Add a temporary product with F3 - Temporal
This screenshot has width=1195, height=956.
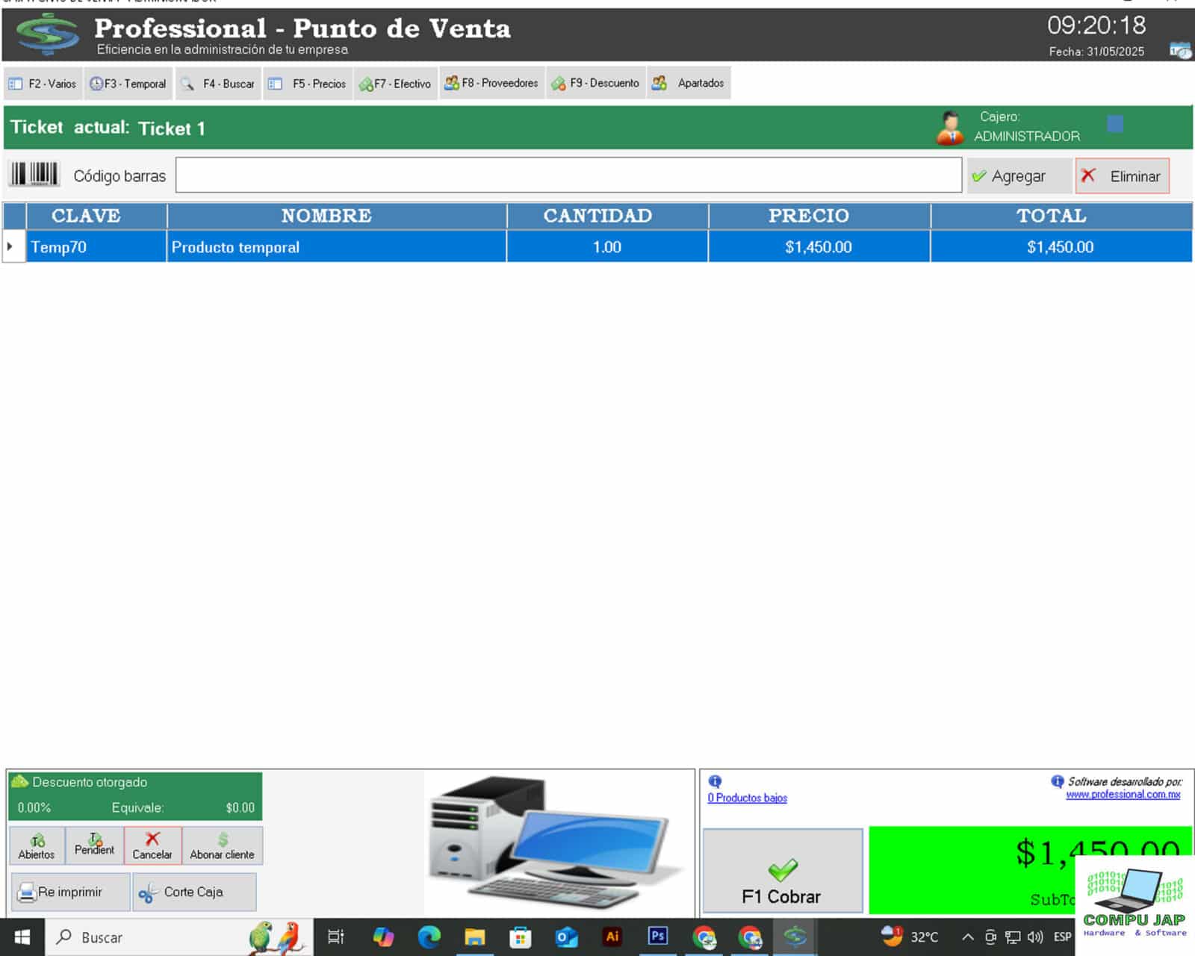(128, 84)
